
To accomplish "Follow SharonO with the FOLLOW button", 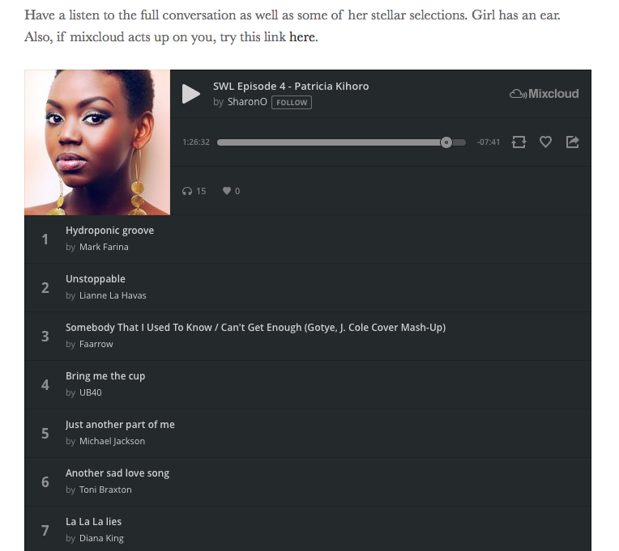I will [x=292, y=103].
